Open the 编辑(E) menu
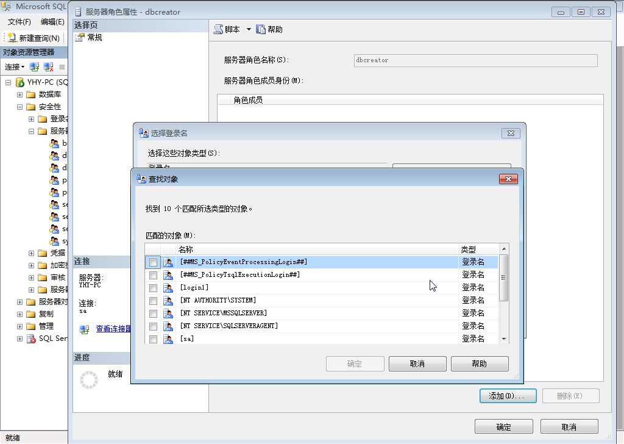 (x=52, y=22)
